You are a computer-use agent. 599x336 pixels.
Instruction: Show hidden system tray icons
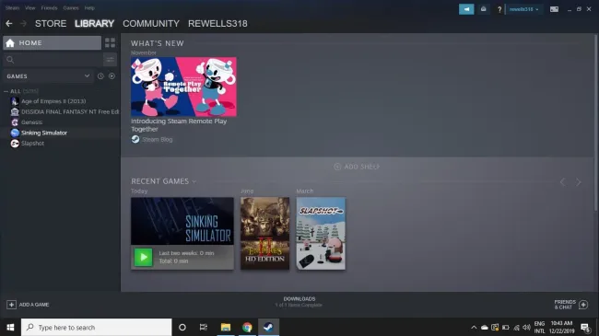(x=474, y=327)
